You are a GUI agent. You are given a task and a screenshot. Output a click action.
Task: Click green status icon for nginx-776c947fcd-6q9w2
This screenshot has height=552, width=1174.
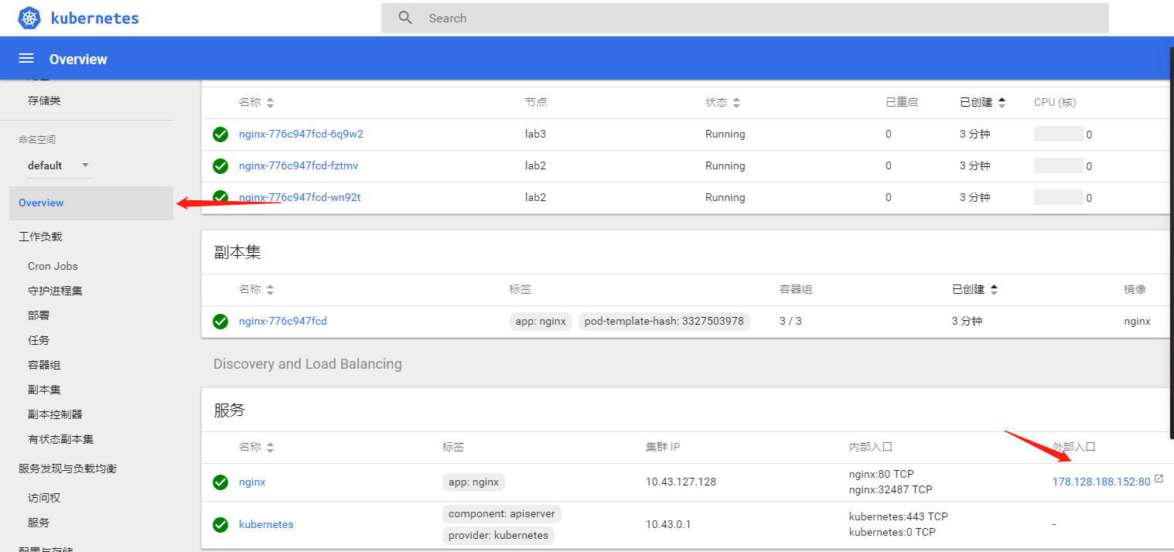click(x=220, y=135)
